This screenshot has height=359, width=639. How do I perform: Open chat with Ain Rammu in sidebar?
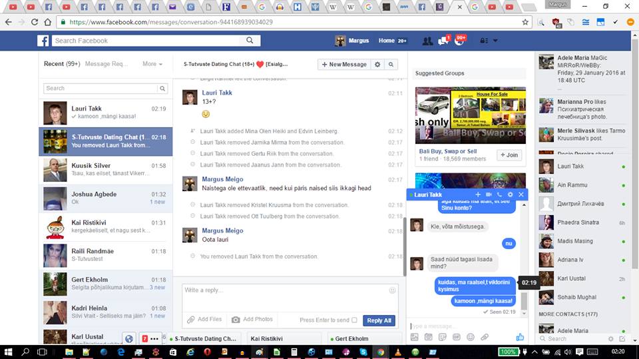[x=583, y=185]
